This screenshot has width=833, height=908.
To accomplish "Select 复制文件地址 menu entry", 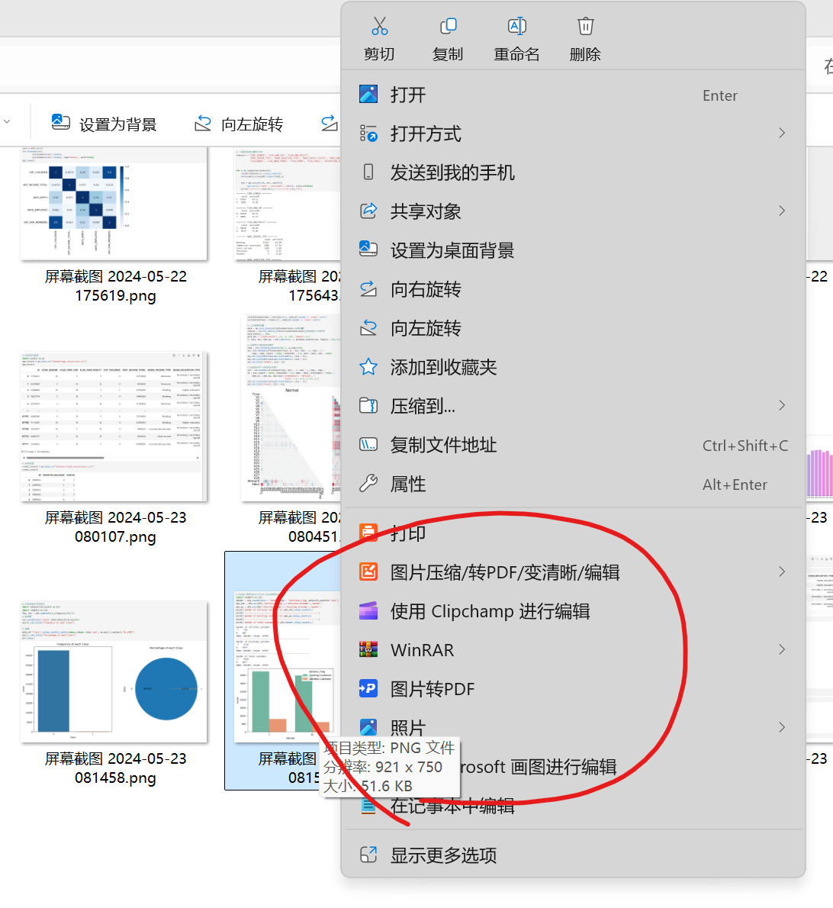I will point(573,445).
